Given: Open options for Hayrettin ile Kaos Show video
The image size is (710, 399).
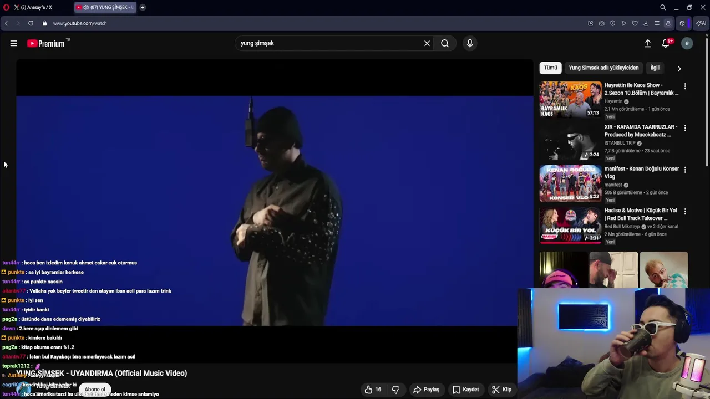Looking at the screenshot, I should click(685, 86).
